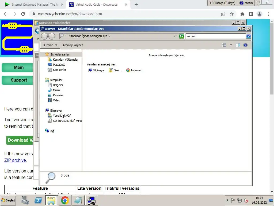
Task: Open the Başlat start menu
Action: coord(8,200)
